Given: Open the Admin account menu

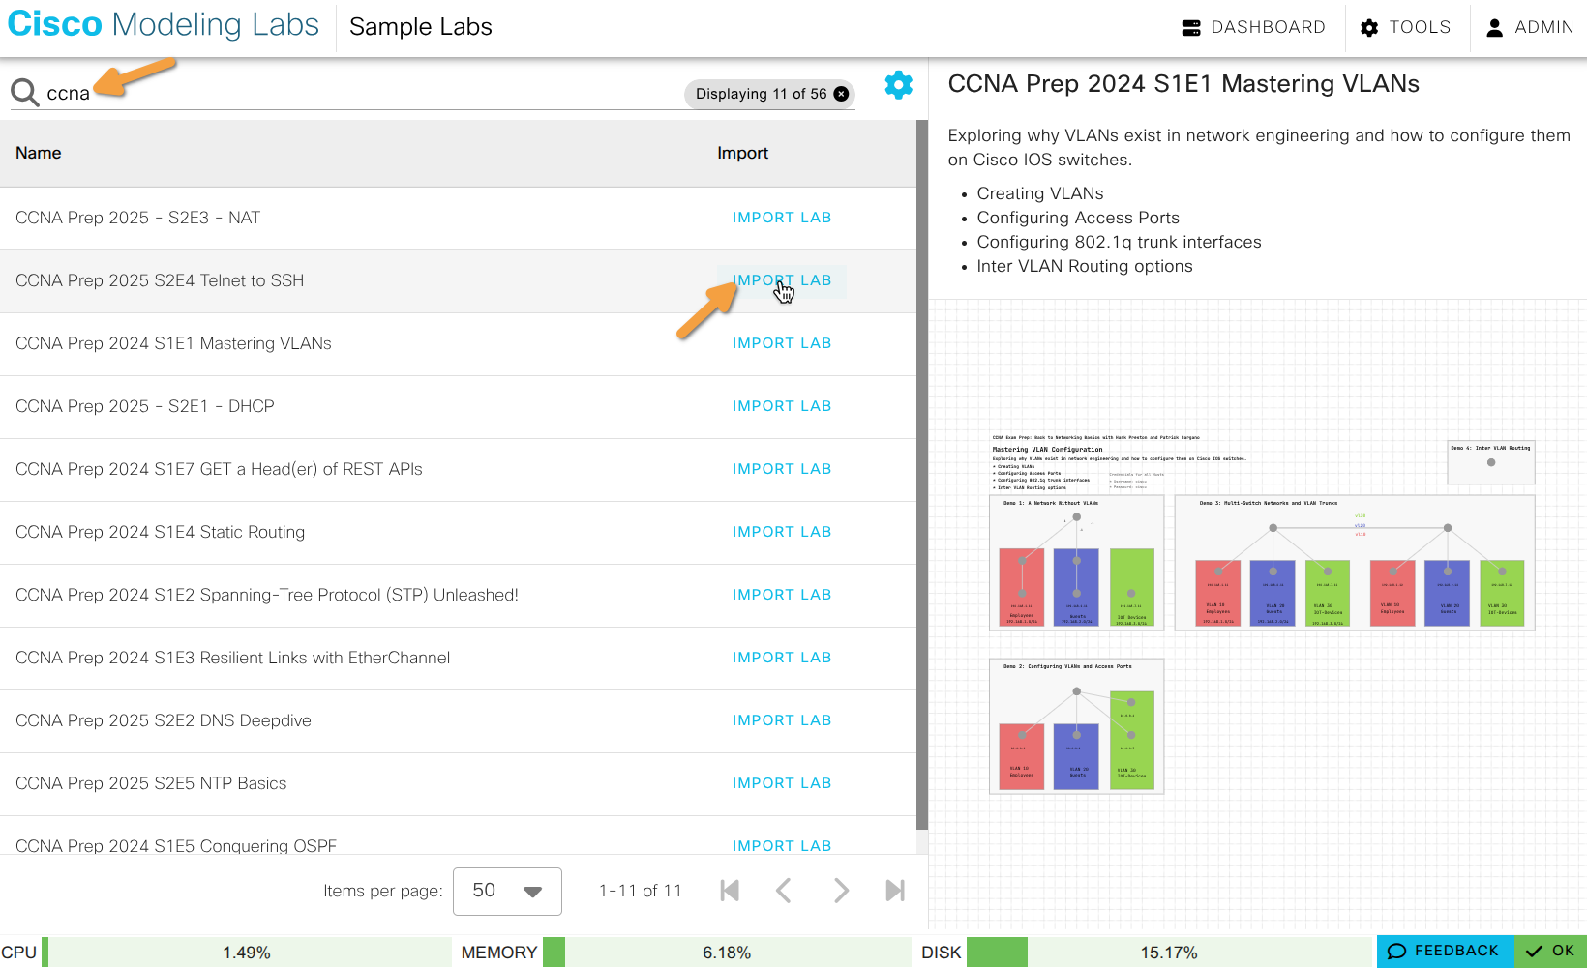Looking at the screenshot, I should pyautogui.click(x=1530, y=26).
